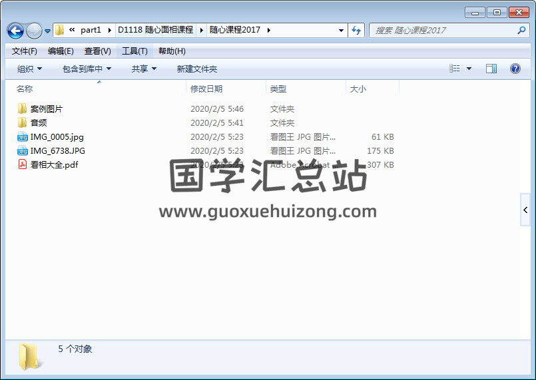
Task: Open the 案例图片 folder
Action: click(x=46, y=109)
